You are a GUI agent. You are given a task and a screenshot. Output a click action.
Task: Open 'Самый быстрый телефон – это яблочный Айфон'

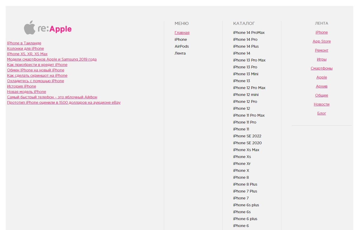(52, 97)
